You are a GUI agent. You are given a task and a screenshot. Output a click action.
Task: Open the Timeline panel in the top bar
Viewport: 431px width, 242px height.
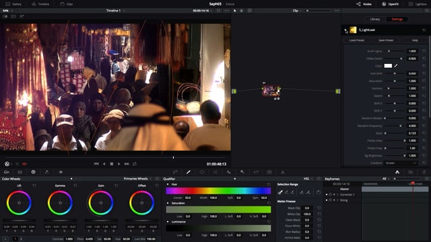tap(40, 4)
